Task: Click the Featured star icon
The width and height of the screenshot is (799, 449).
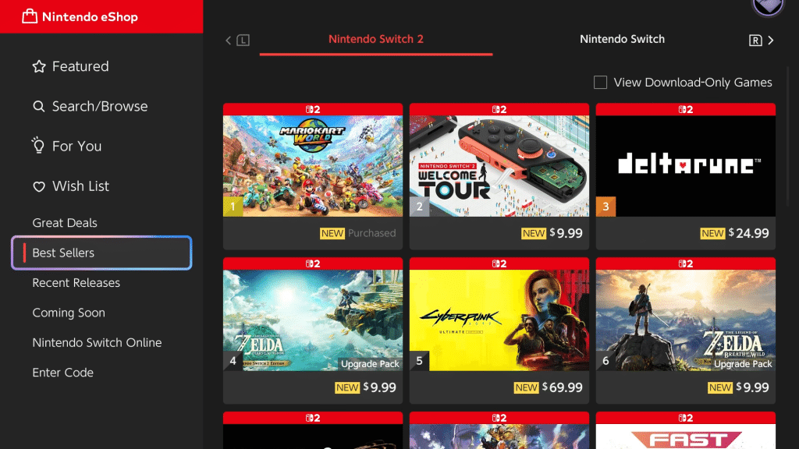Action: [39, 66]
